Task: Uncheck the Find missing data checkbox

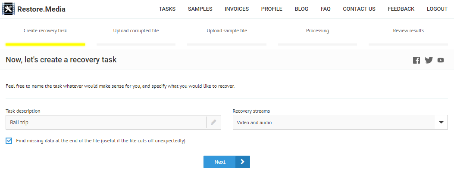Action: 9,141
